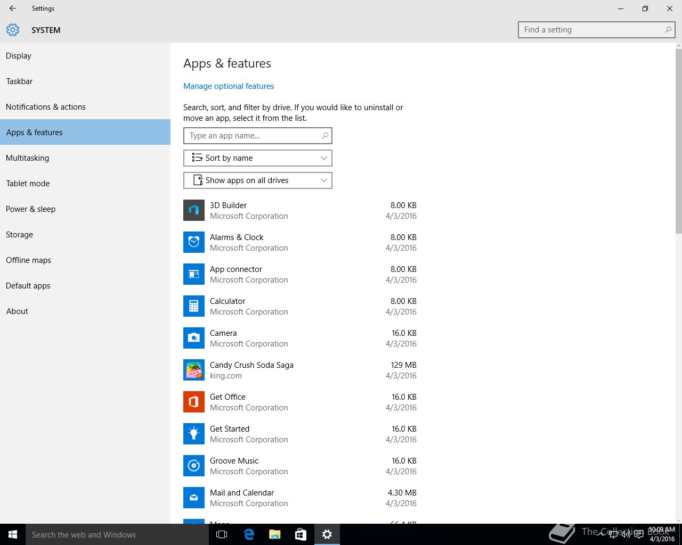The height and width of the screenshot is (545, 682).
Task: Select the Get Started entry name
Action: click(x=230, y=429)
